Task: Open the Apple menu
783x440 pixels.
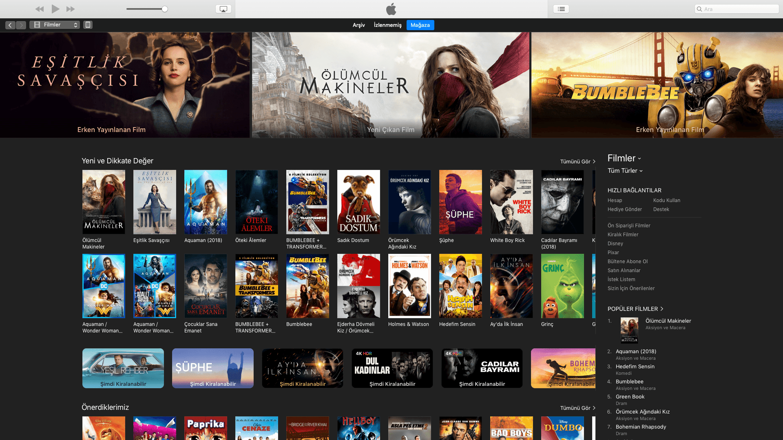Action: (391, 9)
